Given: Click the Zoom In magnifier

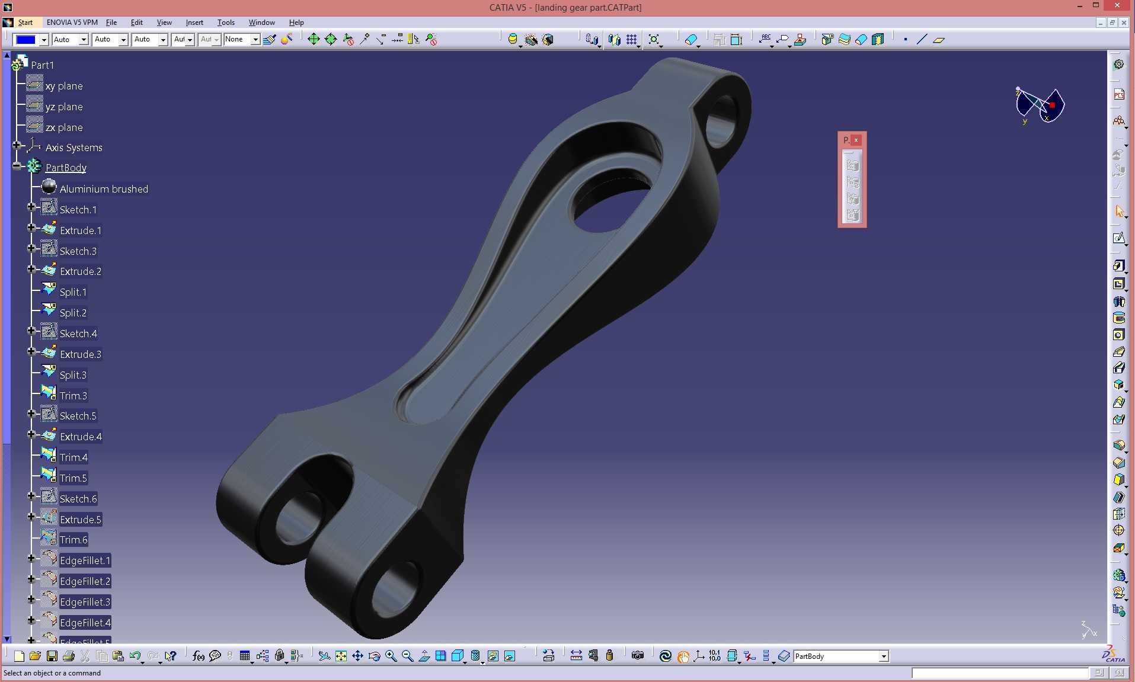Looking at the screenshot, I should (391, 656).
